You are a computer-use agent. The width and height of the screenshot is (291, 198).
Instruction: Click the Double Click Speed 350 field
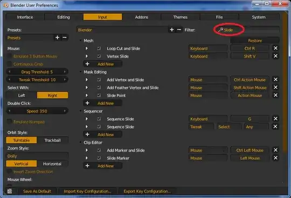(x=37, y=111)
